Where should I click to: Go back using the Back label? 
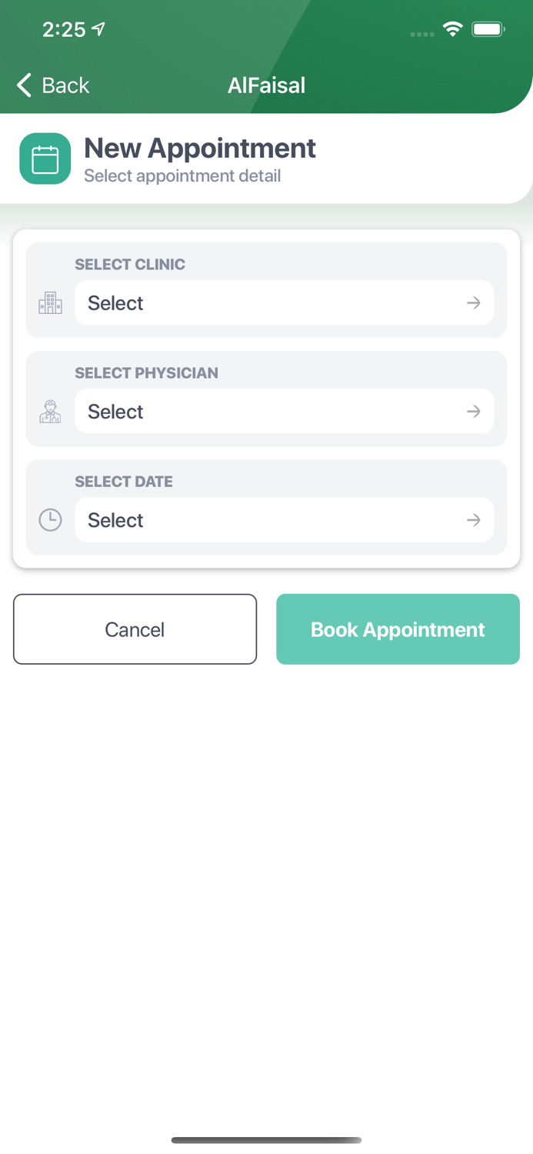pyautogui.click(x=65, y=85)
